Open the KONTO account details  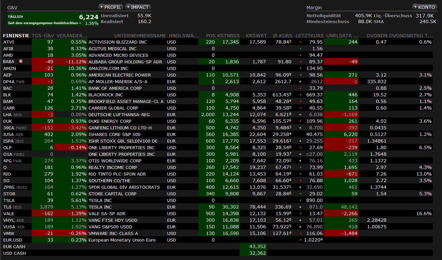coord(424,7)
